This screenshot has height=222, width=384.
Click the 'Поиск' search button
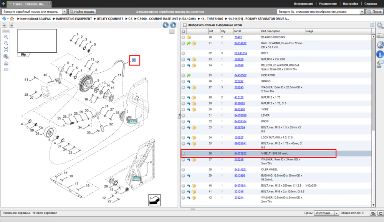click(374, 12)
